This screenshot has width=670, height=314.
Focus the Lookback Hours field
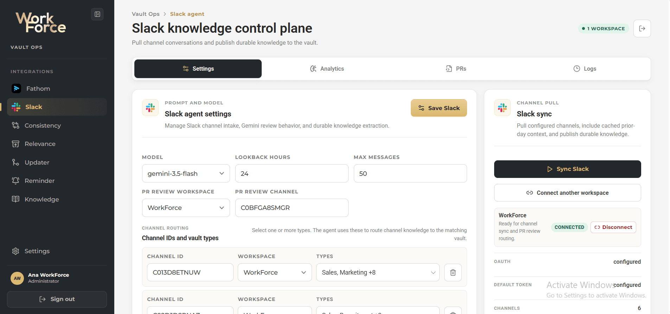tap(292, 173)
